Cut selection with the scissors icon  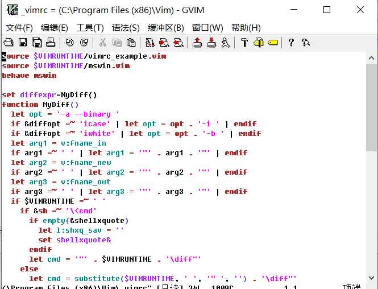click(x=103, y=43)
